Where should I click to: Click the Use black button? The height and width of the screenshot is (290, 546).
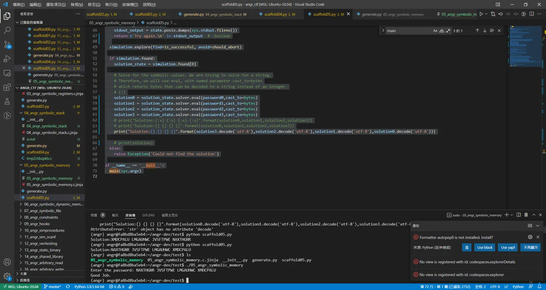point(485,247)
